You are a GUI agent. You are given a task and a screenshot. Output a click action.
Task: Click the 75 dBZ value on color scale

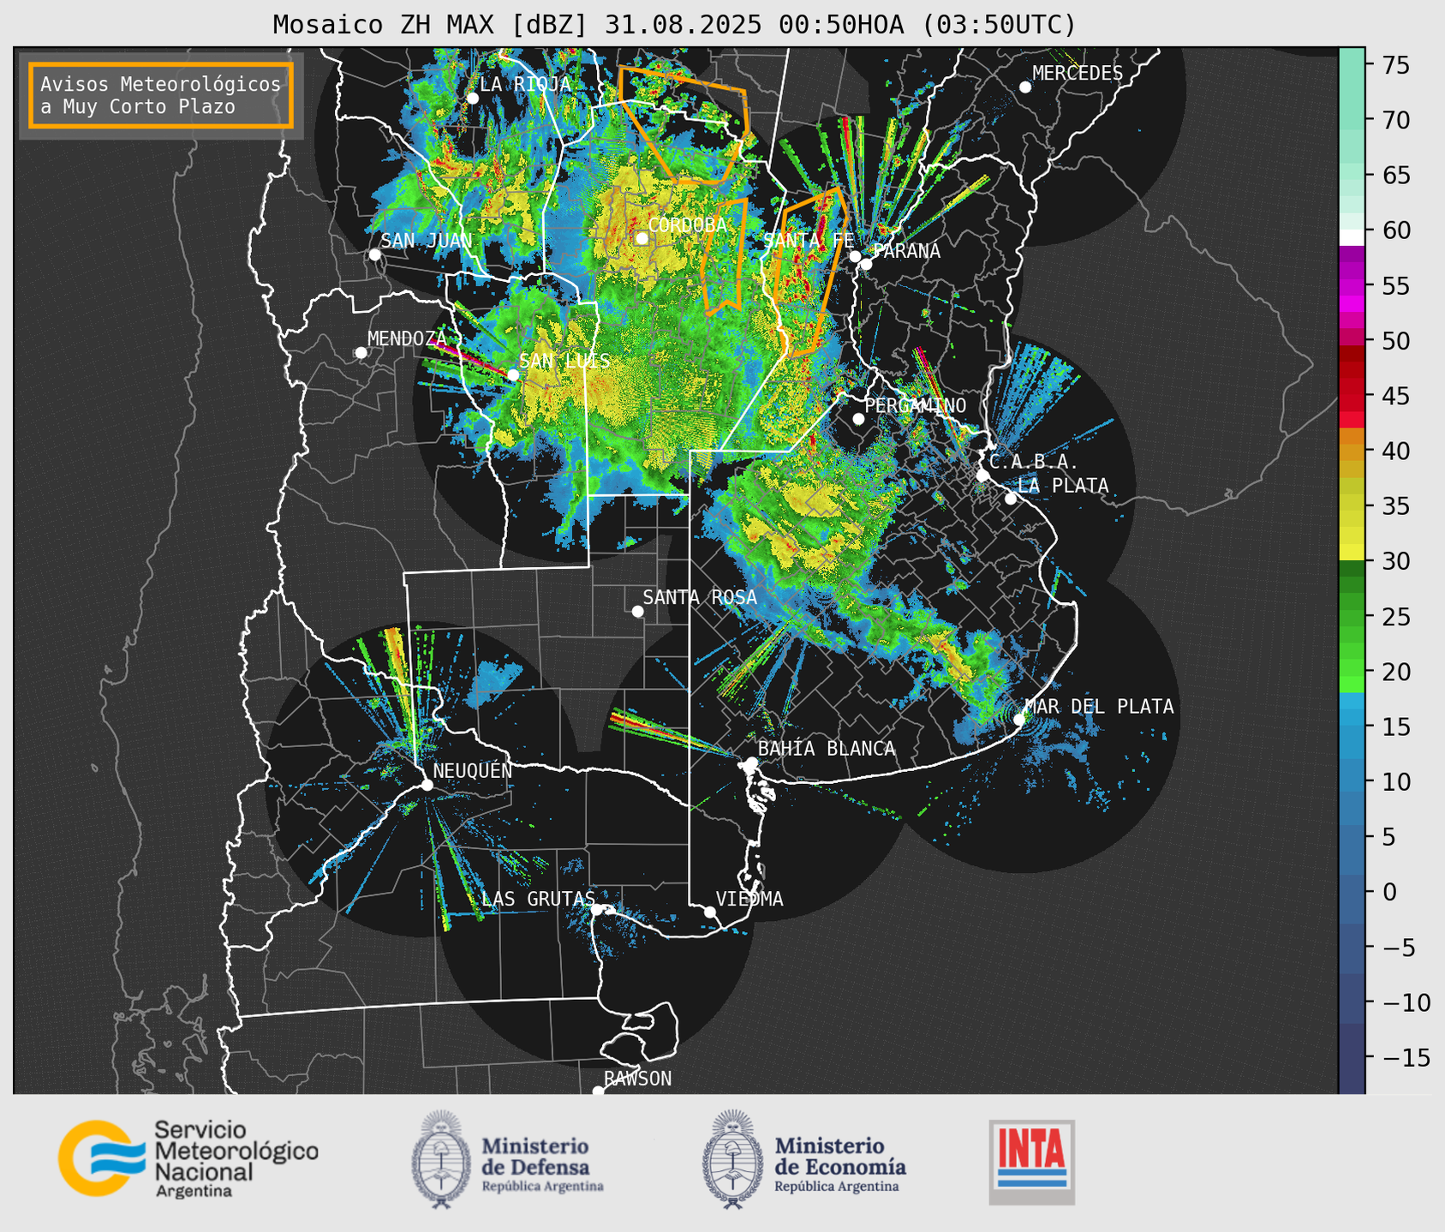point(1394,64)
